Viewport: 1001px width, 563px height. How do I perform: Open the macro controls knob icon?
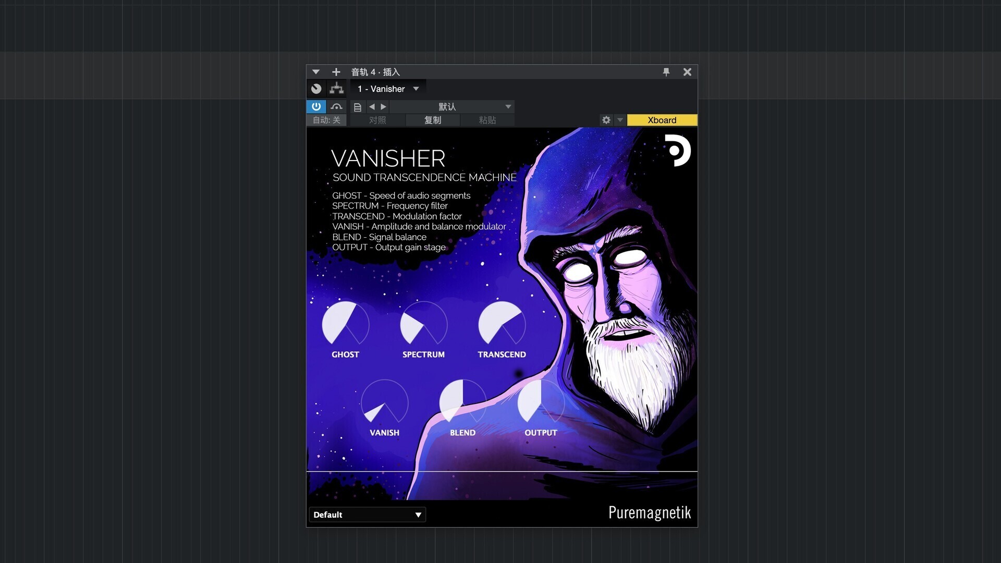point(316,89)
